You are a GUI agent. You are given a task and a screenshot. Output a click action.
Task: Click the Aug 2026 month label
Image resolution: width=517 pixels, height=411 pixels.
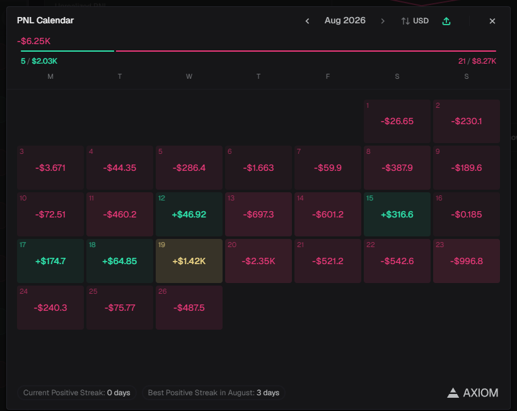(345, 20)
